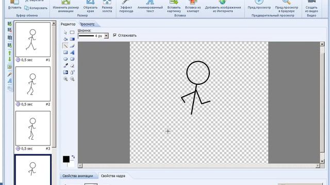Select frame #1 thumbnail
This screenshot has width=330, height=185.
(33, 40)
